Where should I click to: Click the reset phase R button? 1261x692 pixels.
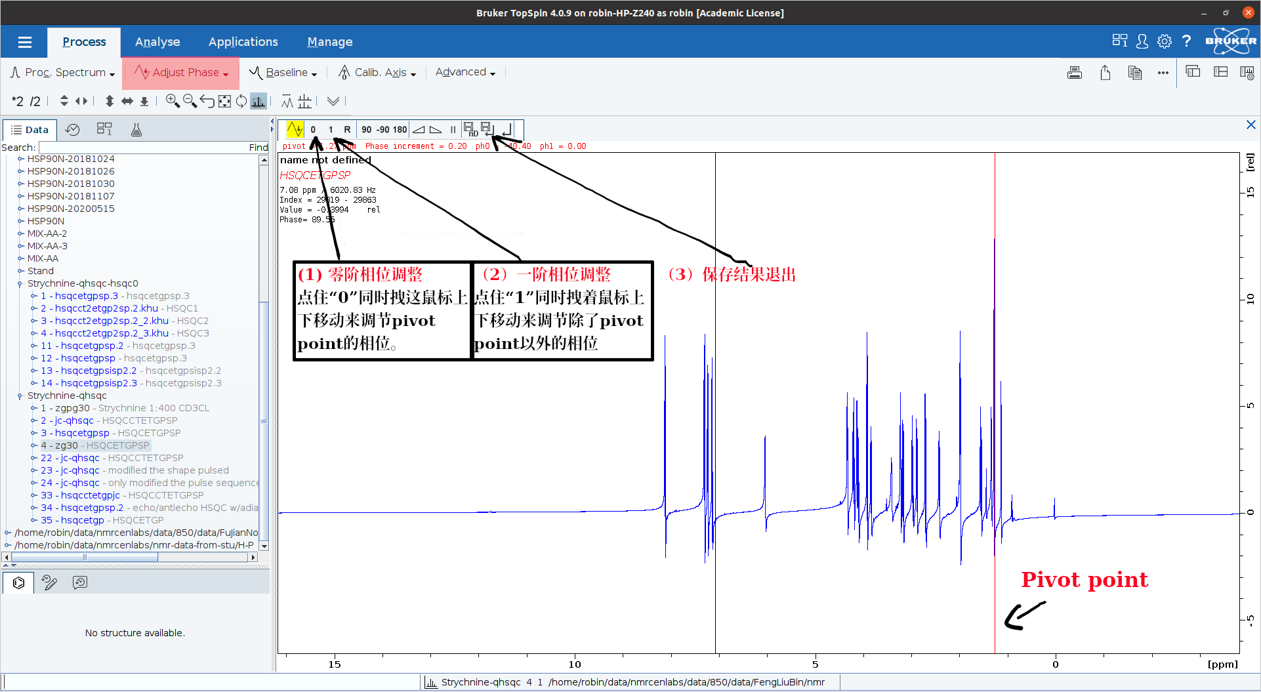(347, 130)
